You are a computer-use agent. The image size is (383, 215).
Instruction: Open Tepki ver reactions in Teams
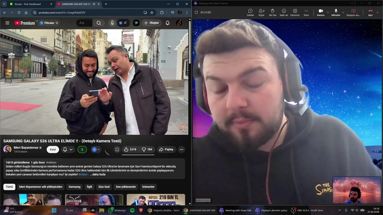coord(284,12)
